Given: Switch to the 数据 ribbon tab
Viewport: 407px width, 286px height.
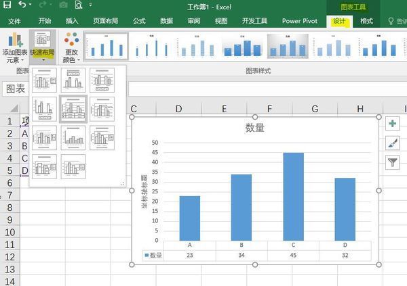Looking at the screenshot, I should pyautogui.click(x=167, y=21).
